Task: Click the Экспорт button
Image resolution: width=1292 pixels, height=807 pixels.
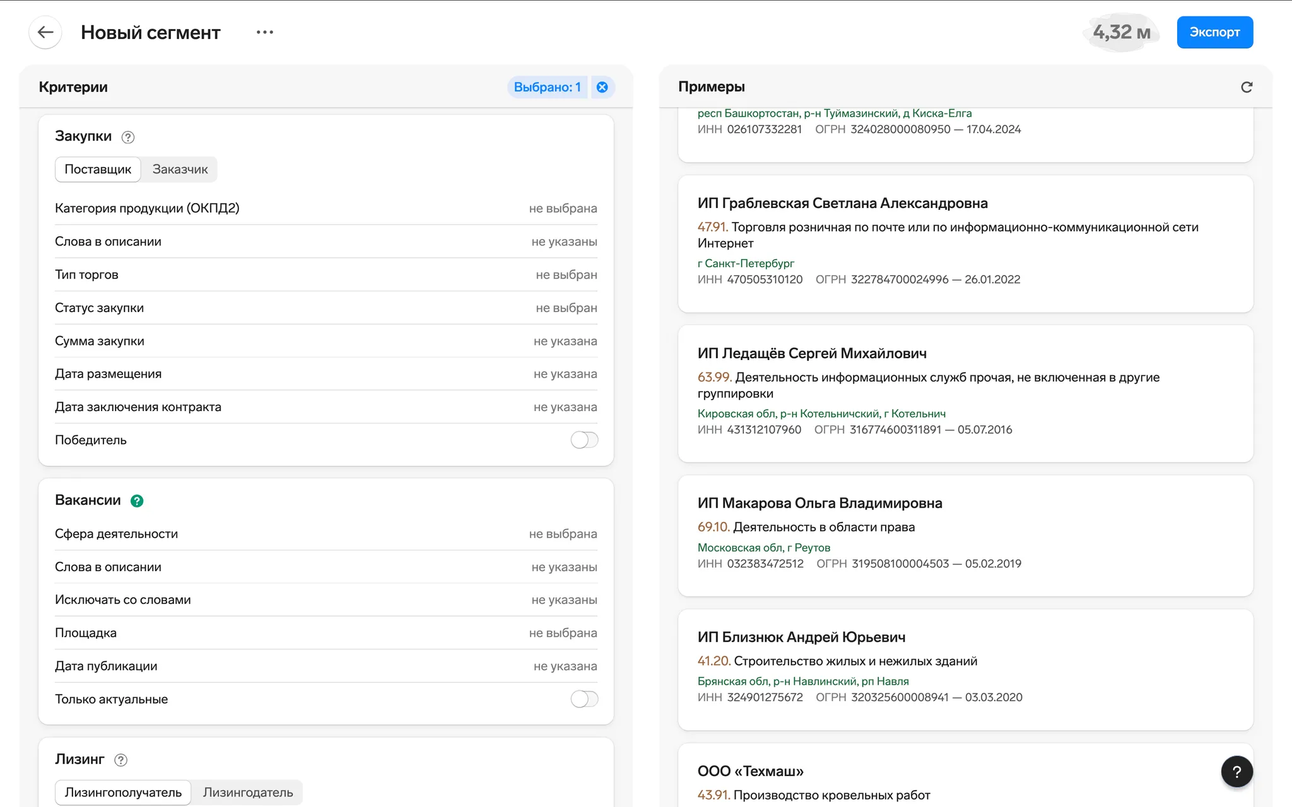Action: [x=1215, y=32]
